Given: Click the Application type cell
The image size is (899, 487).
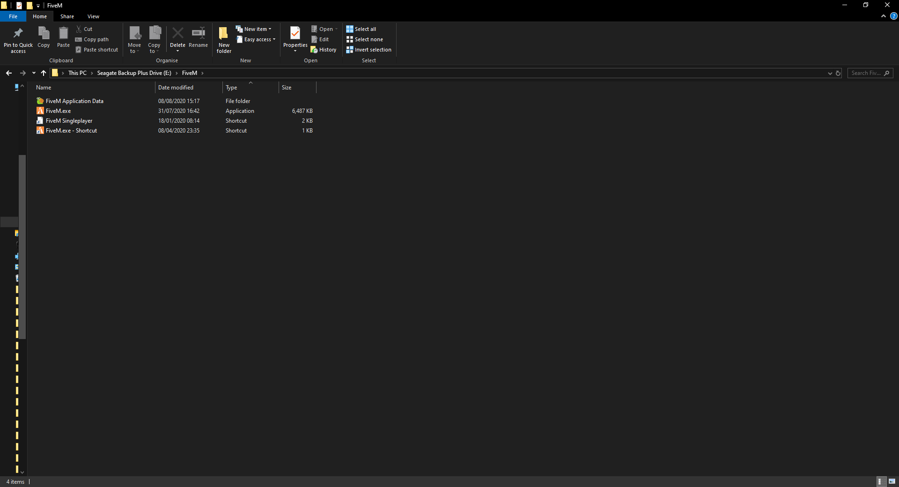Looking at the screenshot, I should (x=240, y=111).
